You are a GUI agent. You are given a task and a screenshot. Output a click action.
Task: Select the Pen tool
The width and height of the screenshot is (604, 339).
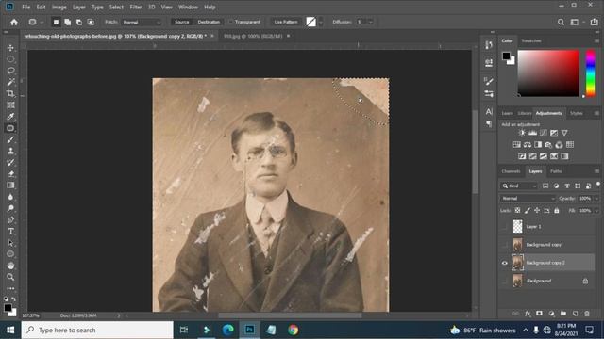coord(10,219)
